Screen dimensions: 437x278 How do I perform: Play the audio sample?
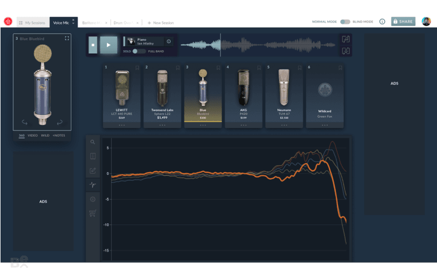click(x=109, y=45)
